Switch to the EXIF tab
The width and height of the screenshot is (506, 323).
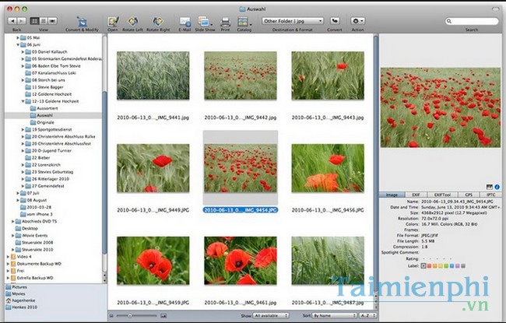(x=416, y=195)
